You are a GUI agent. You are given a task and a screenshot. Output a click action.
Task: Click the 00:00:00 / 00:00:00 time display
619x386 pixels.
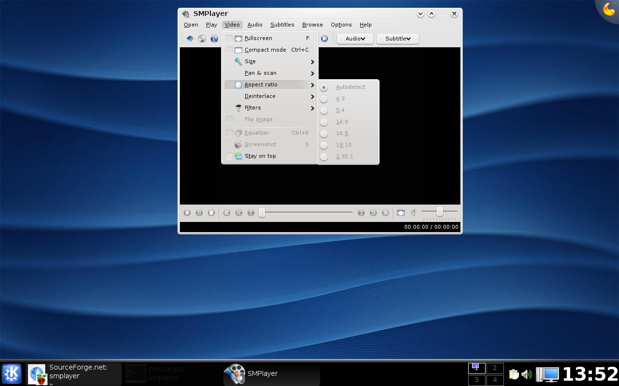[x=431, y=227]
